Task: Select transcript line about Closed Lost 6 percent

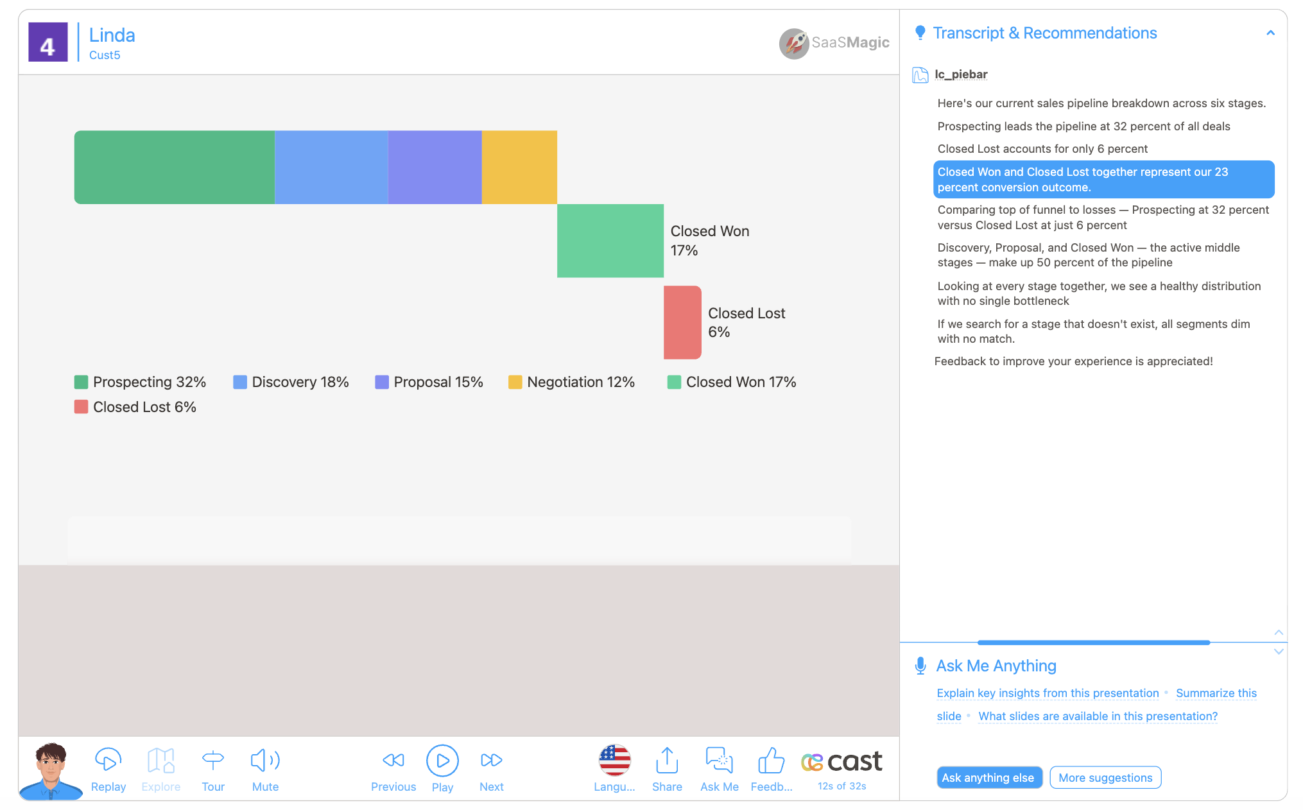Action: click(x=1042, y=149)
